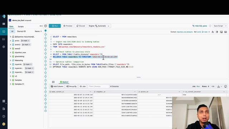Expand the arctic2 catalog node

[10, 44]
